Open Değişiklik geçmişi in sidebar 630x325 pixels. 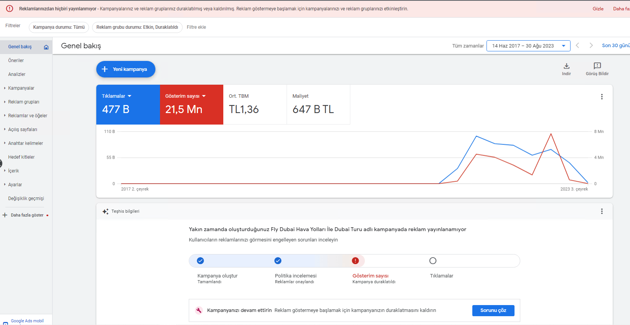tap(26, 199)
